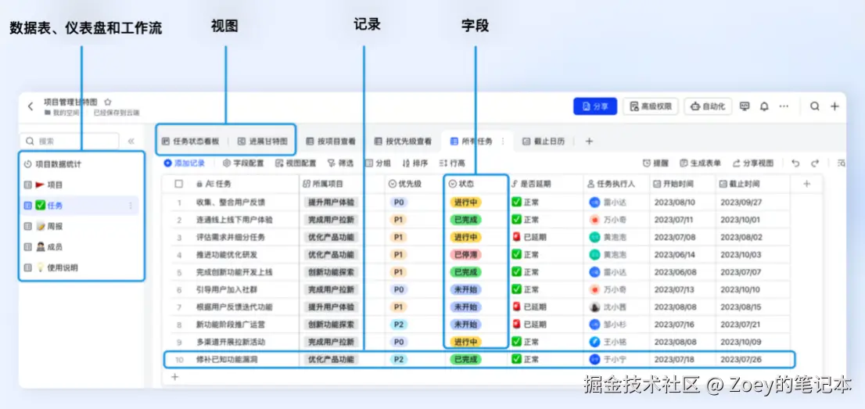Viewport: 865px width, 409px height.
Task: Click the 任务执行人 column header
Action: click(617, 184)
